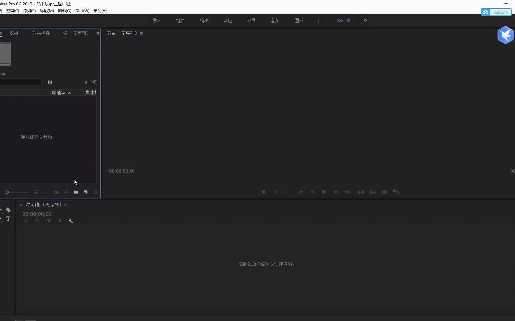
Task: Click the Export Frame camera icon
Action: click(384, 192)
